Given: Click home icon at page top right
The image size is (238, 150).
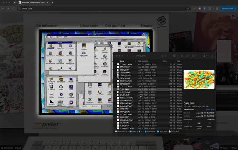Looking at the screenshot, I should pyautogui.click(x=233, y=17).
